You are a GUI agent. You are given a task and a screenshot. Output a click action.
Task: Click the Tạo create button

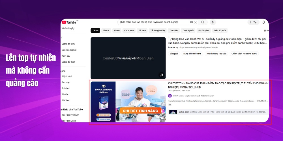253,22
